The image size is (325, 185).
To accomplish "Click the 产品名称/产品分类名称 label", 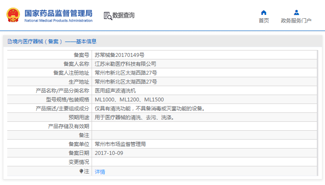I will pyautogui.click(x=62, y=91).
